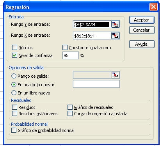Select En una hoja nueva option
Viewport: 160px width, 146px height.
pyautogui.click(x=14, y=85)
